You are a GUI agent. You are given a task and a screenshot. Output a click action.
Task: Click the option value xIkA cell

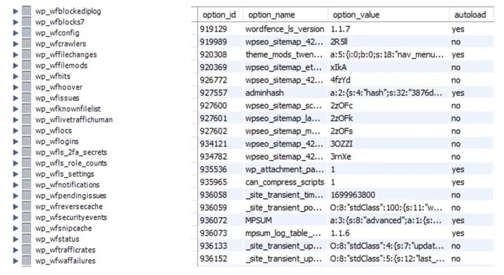[x=388, y=67]
